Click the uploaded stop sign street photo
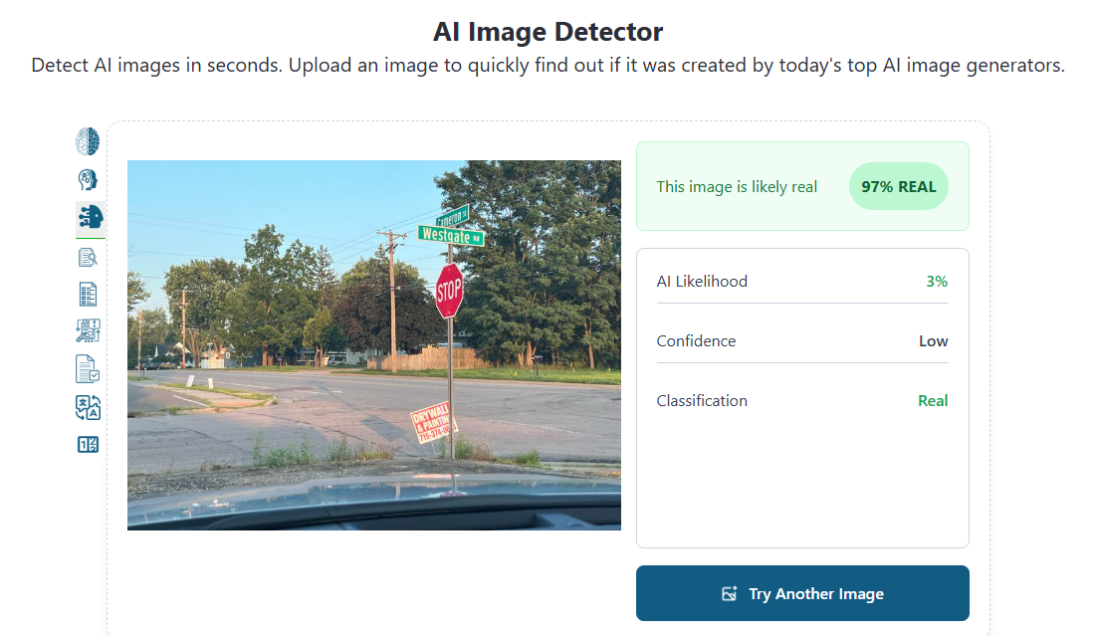 374,344
